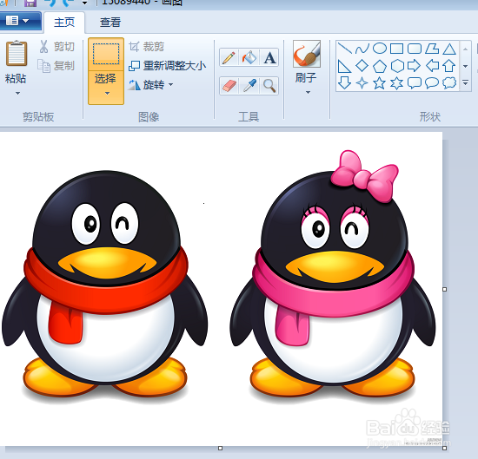Expand the Paste (粘贴) dropdown arrow
This screenshot has height=459, width=478.
17,93
